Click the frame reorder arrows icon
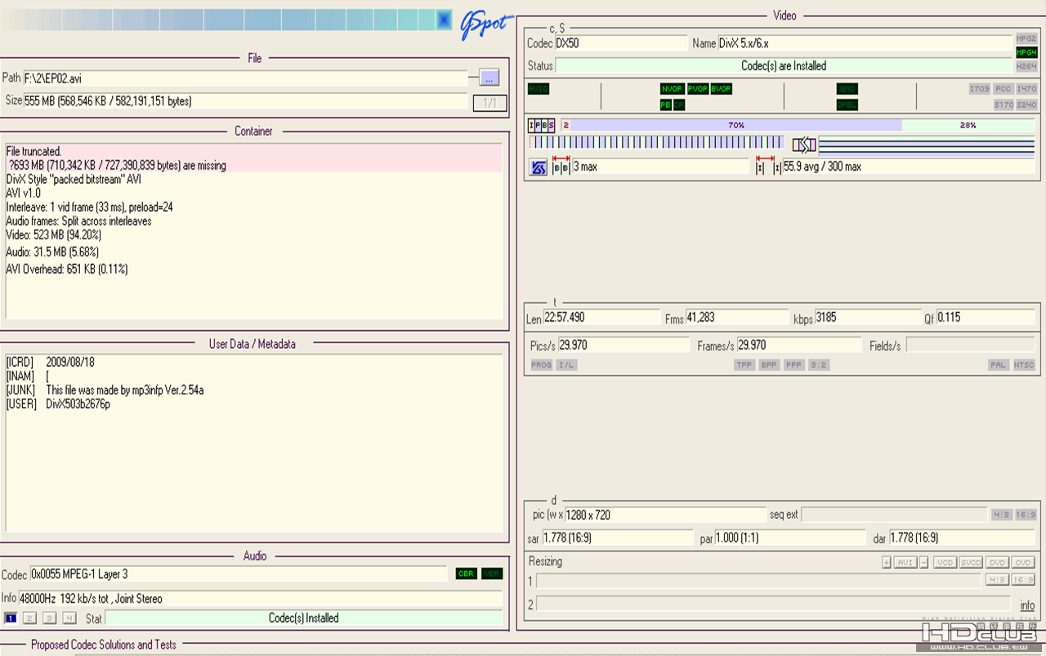 [x=804, y=145]
